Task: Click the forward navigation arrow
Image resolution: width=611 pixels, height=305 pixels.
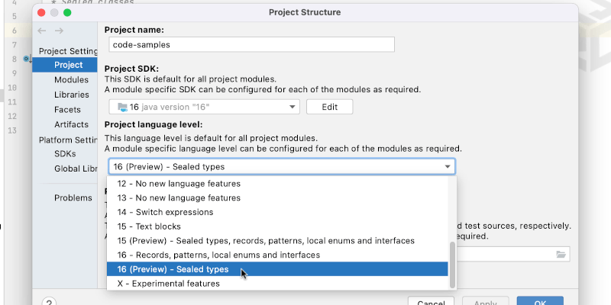Action: (x=60, y=31)
